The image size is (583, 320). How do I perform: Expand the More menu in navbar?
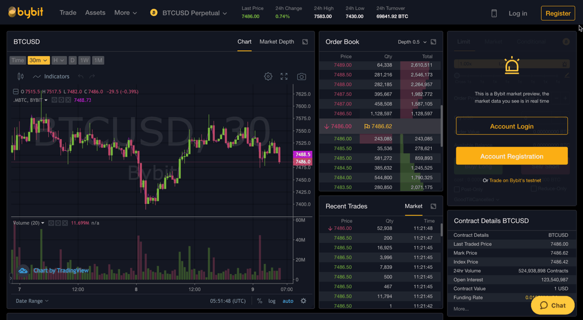(125, 12)
